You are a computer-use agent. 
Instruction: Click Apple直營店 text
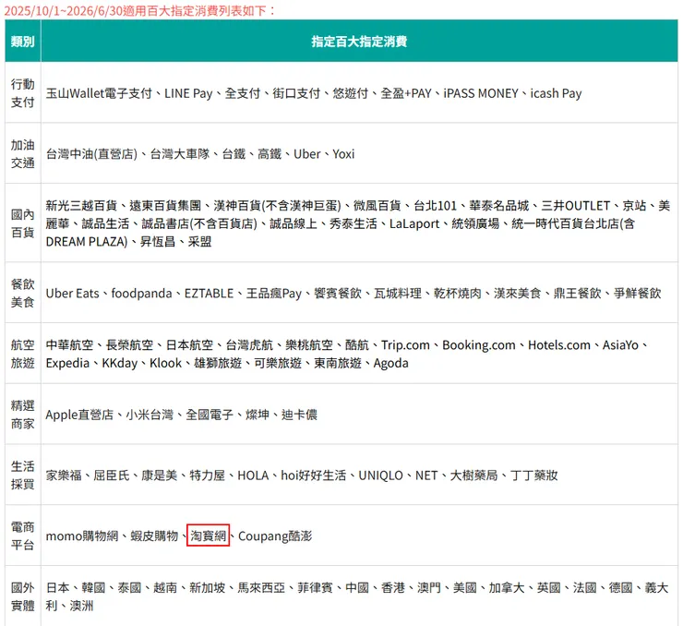pyautogui.click(x=79, y=415)
